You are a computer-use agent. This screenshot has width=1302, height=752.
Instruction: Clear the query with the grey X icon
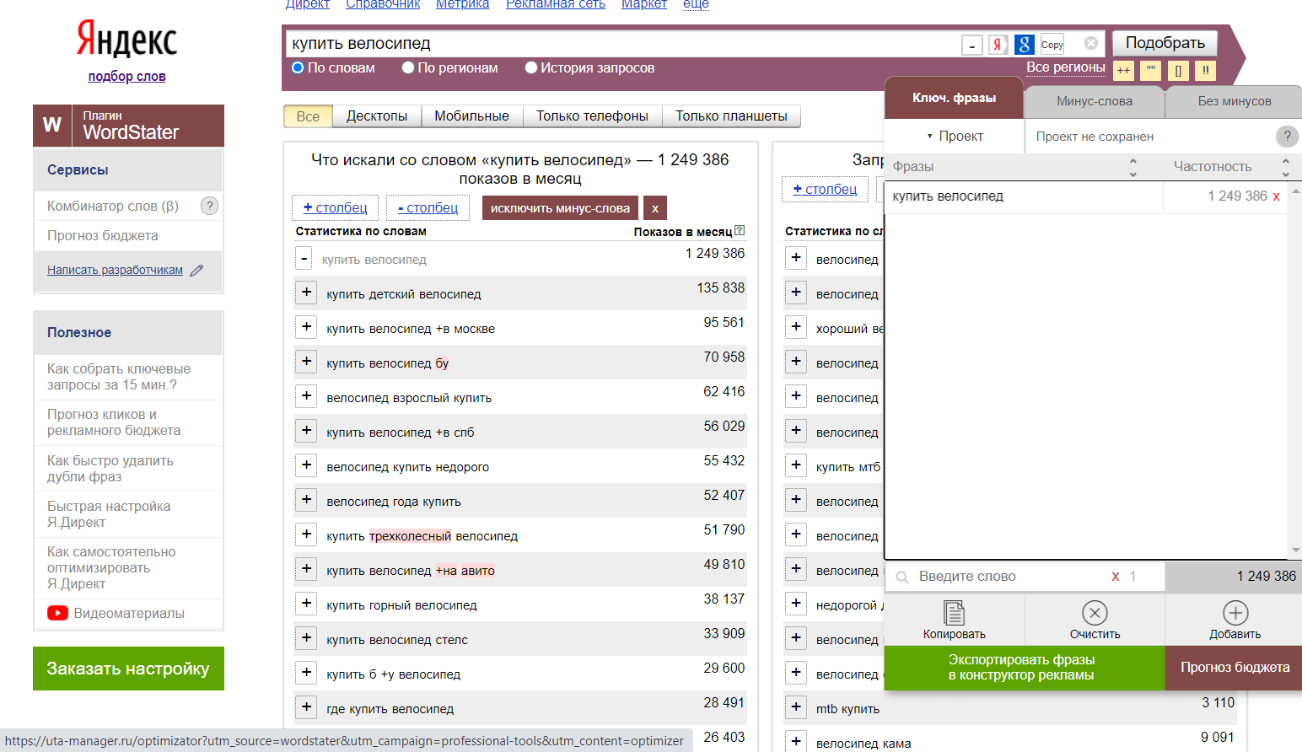point(1091,43)
